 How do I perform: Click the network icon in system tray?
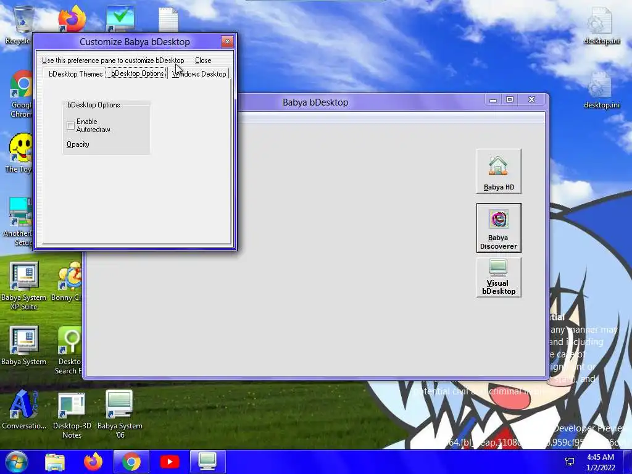(570, 462)
